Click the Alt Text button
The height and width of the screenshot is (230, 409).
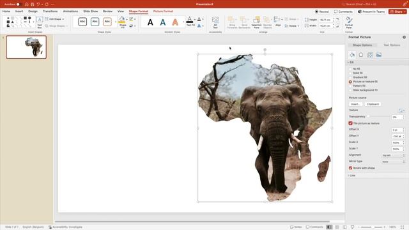pyautogui.click(x=215, y=22)
